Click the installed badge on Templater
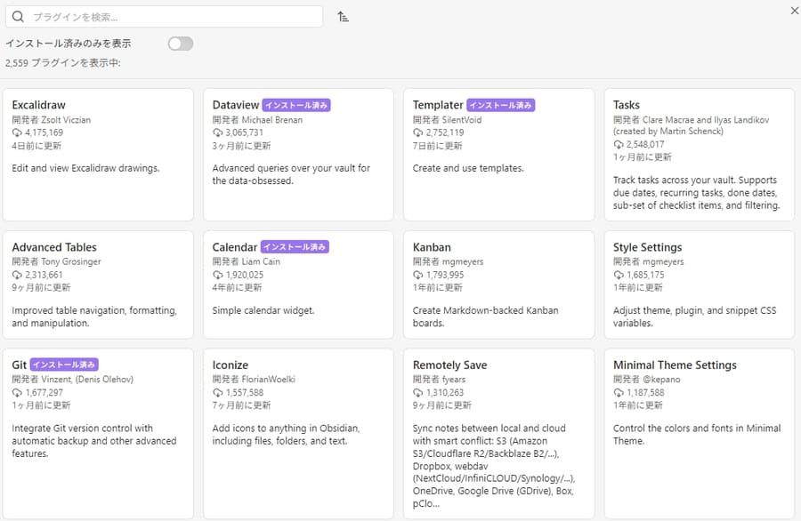 pyautogui.click(x=500, y=105)
